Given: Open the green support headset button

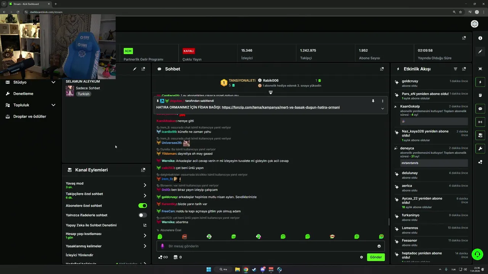Looking at the screenshot, I should coord(477,254).
